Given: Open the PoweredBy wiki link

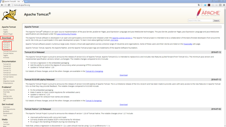Looking at the screenshot, I should click(x=188, y=44).
